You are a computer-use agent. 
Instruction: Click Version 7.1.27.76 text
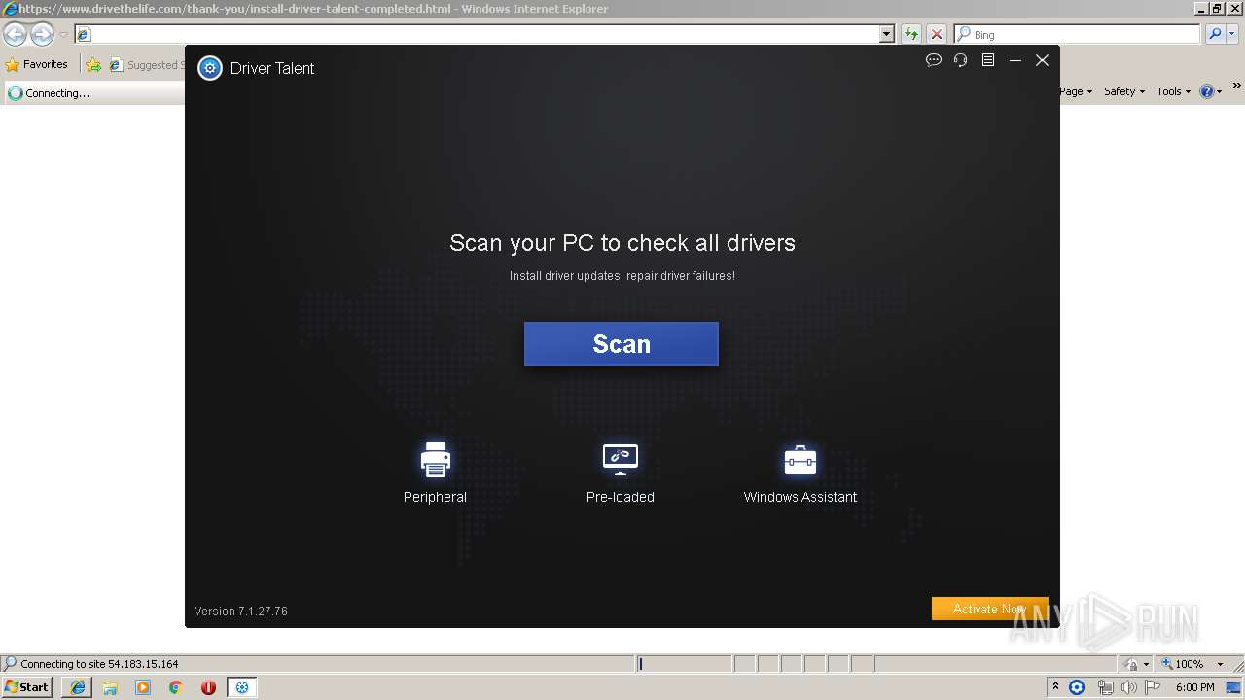(240, 612)
